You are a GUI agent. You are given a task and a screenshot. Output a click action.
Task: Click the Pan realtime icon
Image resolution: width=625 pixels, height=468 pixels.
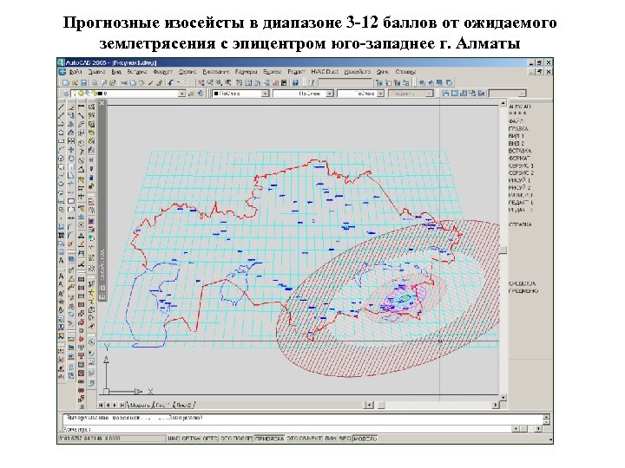click(201, 83)
